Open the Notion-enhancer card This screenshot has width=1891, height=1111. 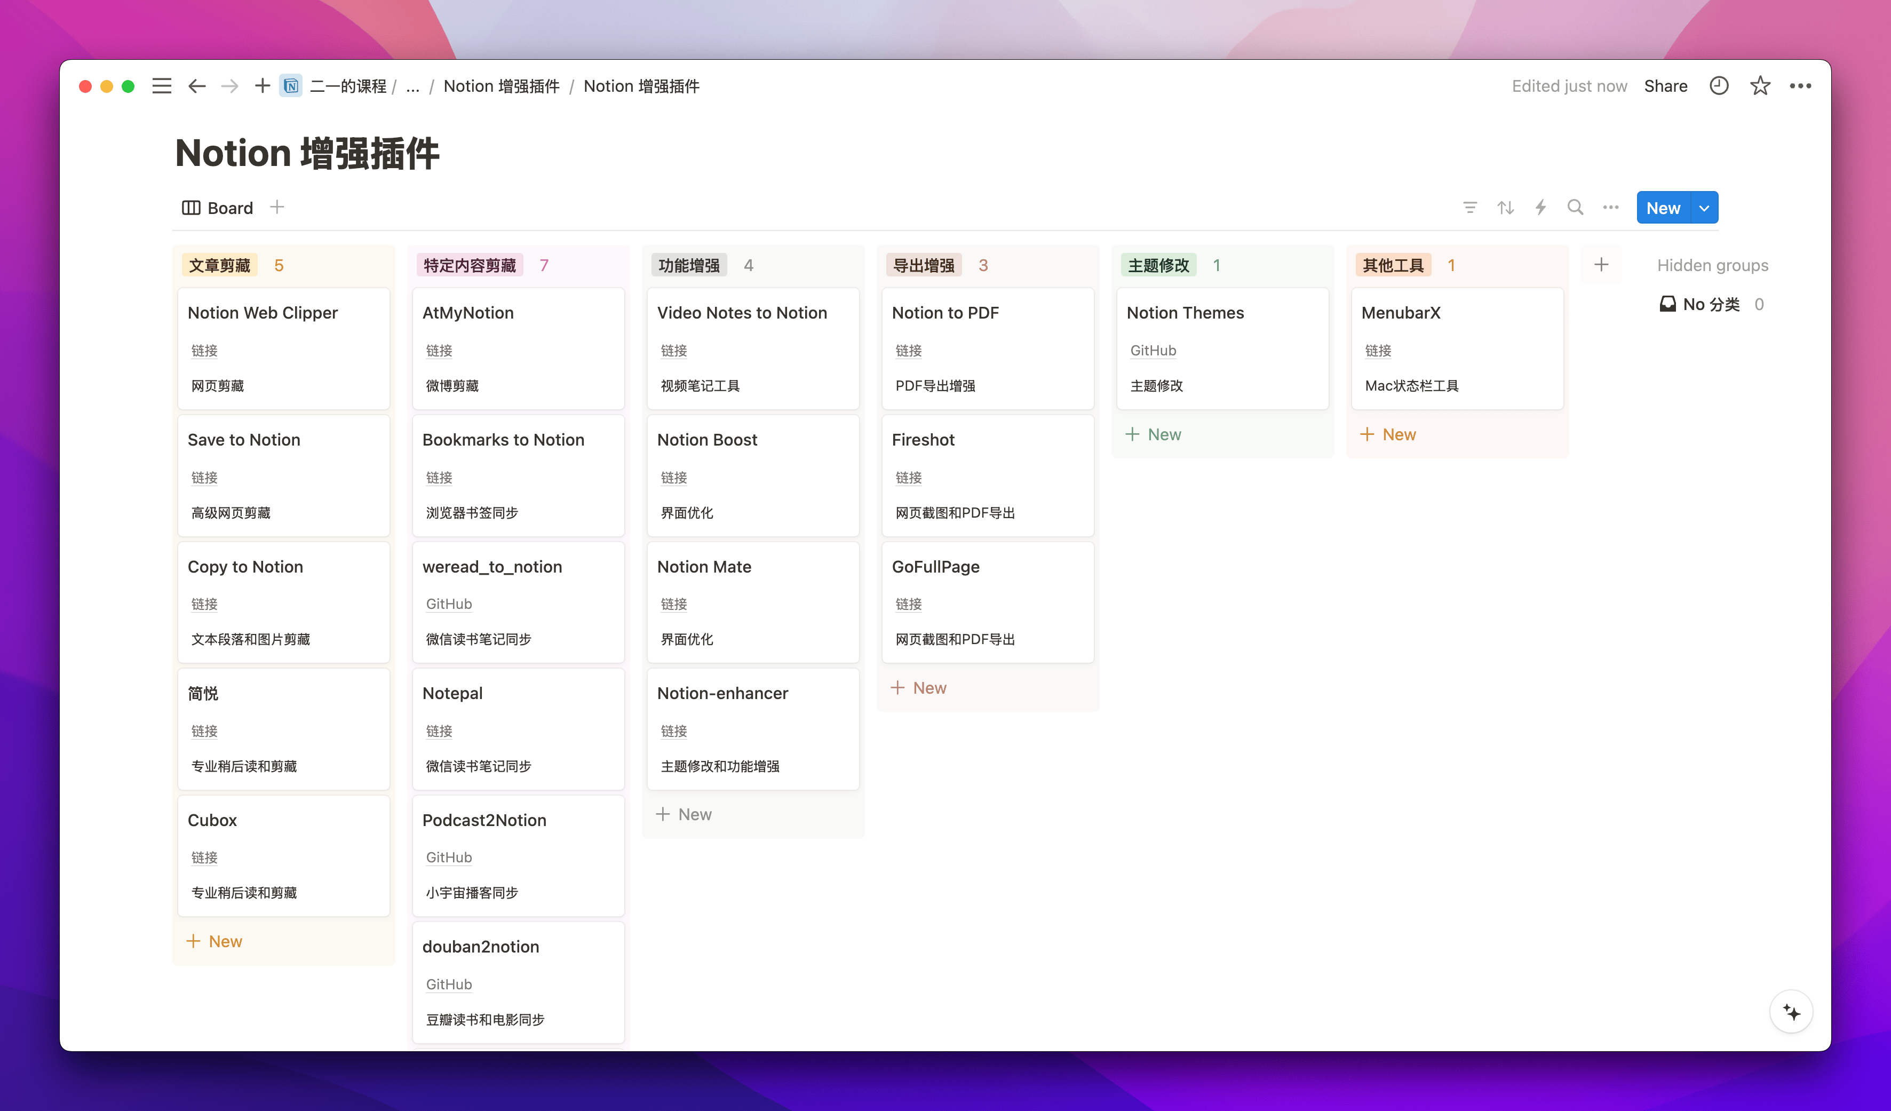pos(753,729)
